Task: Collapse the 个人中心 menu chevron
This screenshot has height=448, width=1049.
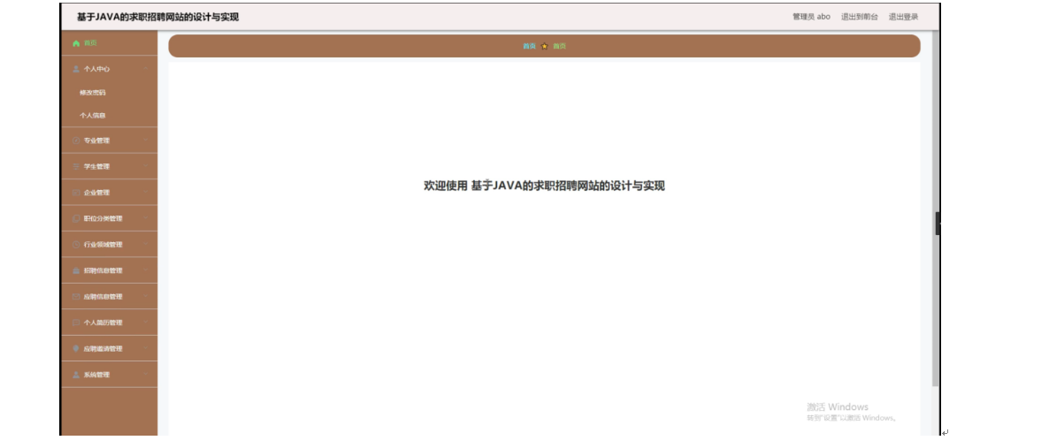Action: 146,68
